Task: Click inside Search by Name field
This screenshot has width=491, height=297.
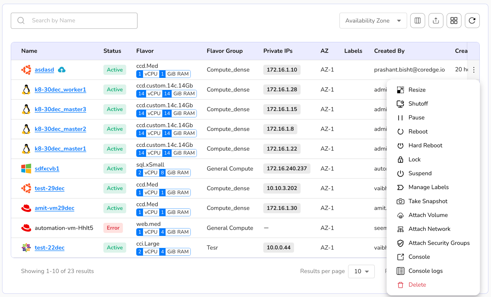Action: [x=82, y=21]
